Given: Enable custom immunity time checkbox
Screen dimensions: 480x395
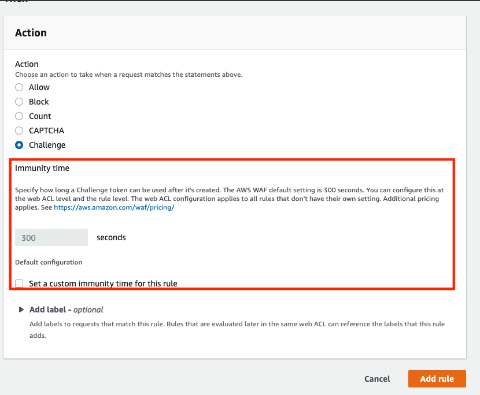Looking at the screenshot, I should 19,284.
